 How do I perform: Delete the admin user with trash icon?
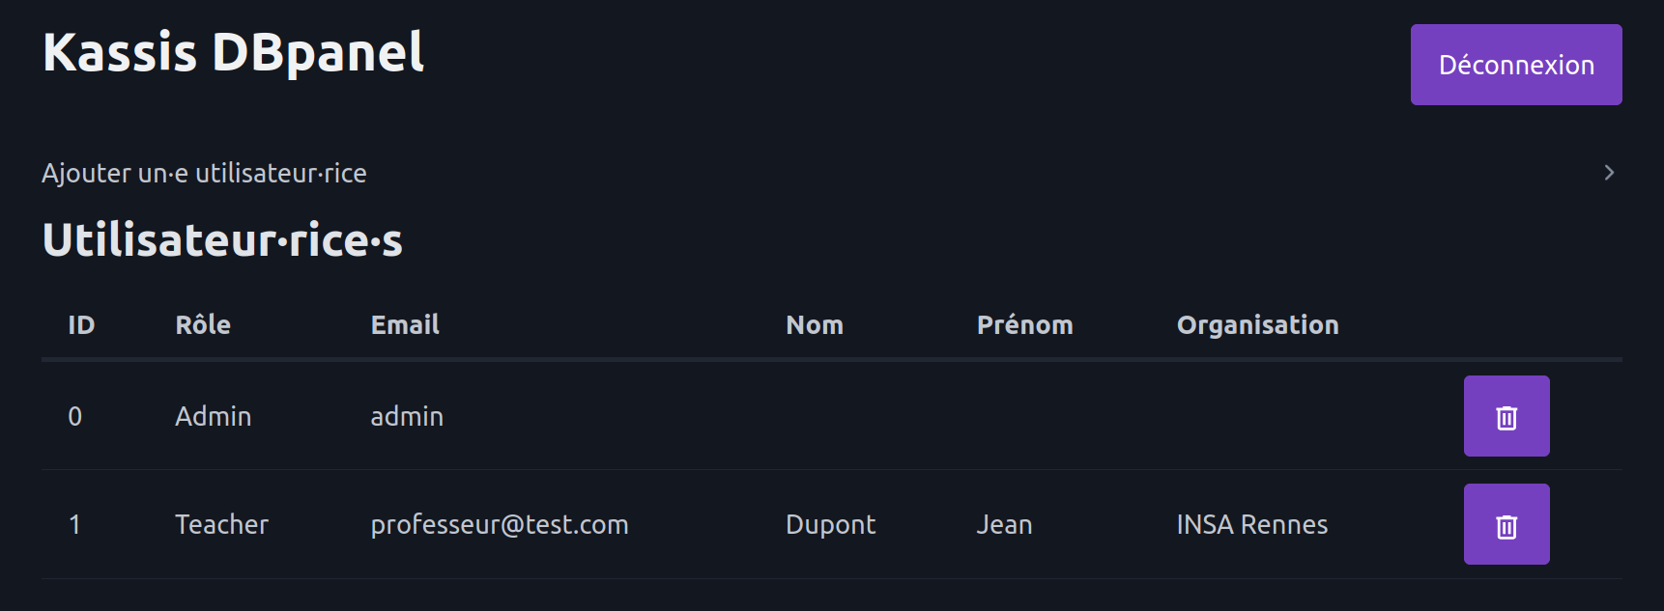[x=1506, y=416]
